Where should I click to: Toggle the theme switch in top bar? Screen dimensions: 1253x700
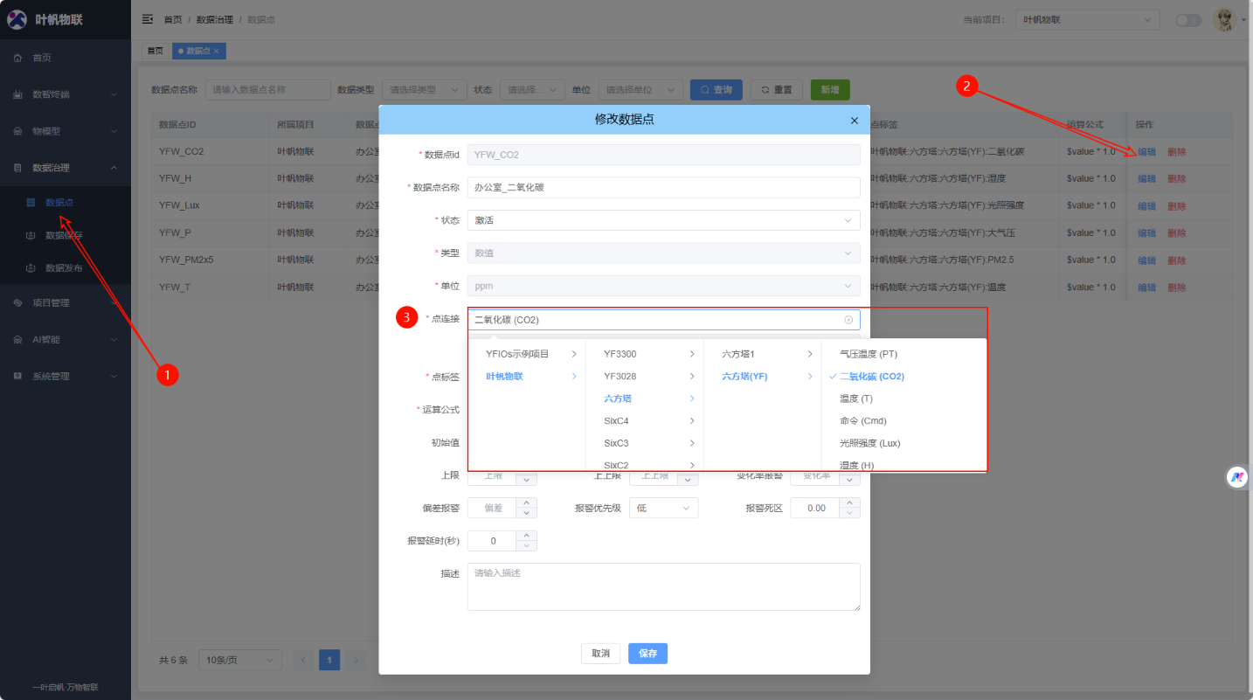point(1187,20)
